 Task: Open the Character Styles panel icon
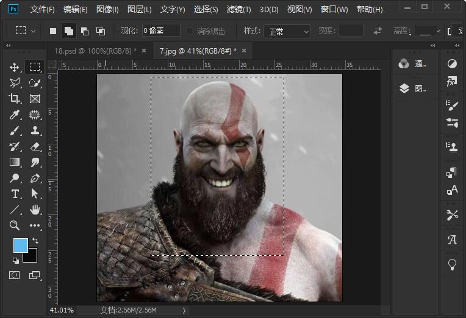point(452,189)
